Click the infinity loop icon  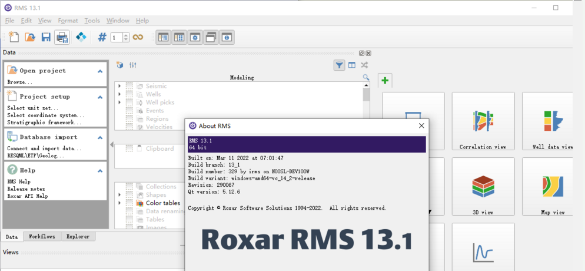tap(138, 37)
